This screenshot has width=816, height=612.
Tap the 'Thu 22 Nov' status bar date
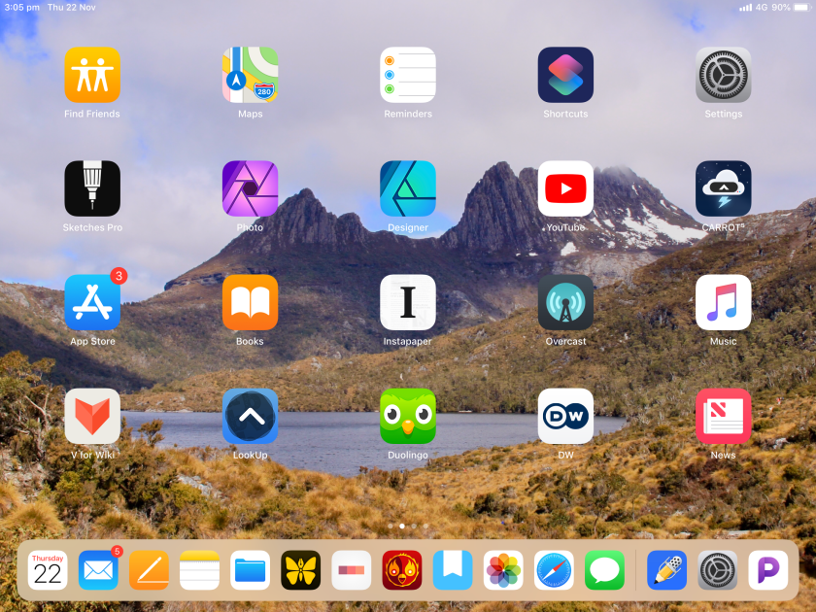pyautogui.click(x=71, y=8)
